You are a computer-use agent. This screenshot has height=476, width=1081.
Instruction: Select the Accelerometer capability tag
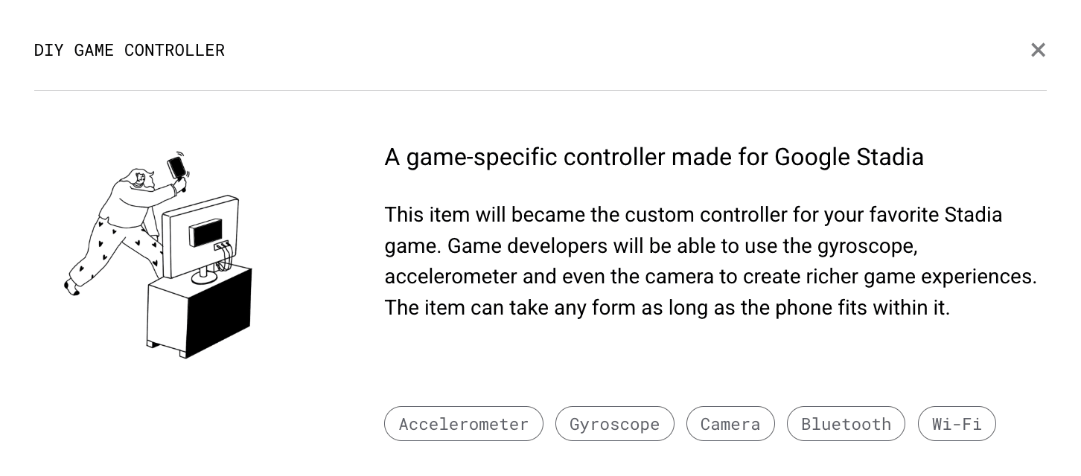click(x=464, y=424)
